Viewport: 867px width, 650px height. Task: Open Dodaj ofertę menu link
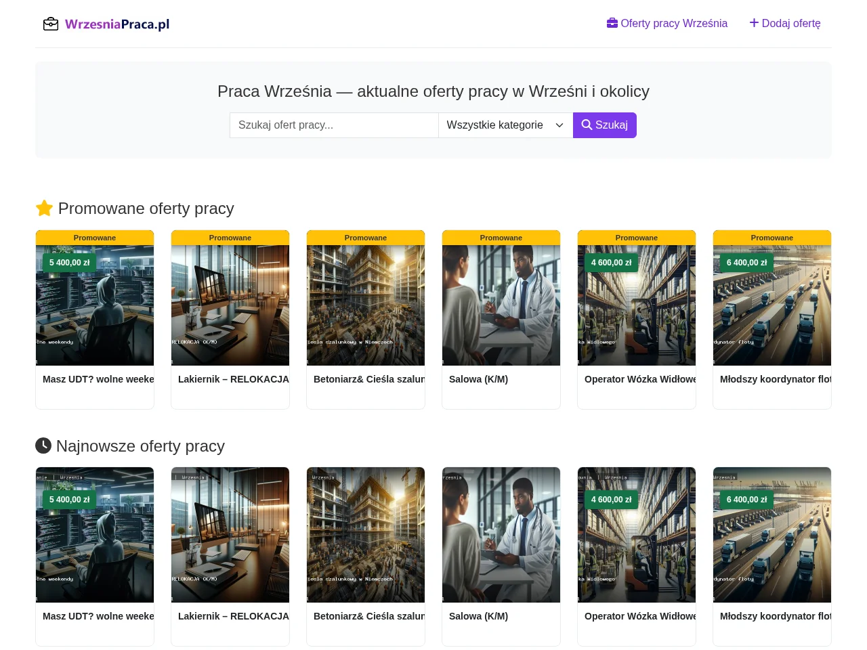coord(785,23)
